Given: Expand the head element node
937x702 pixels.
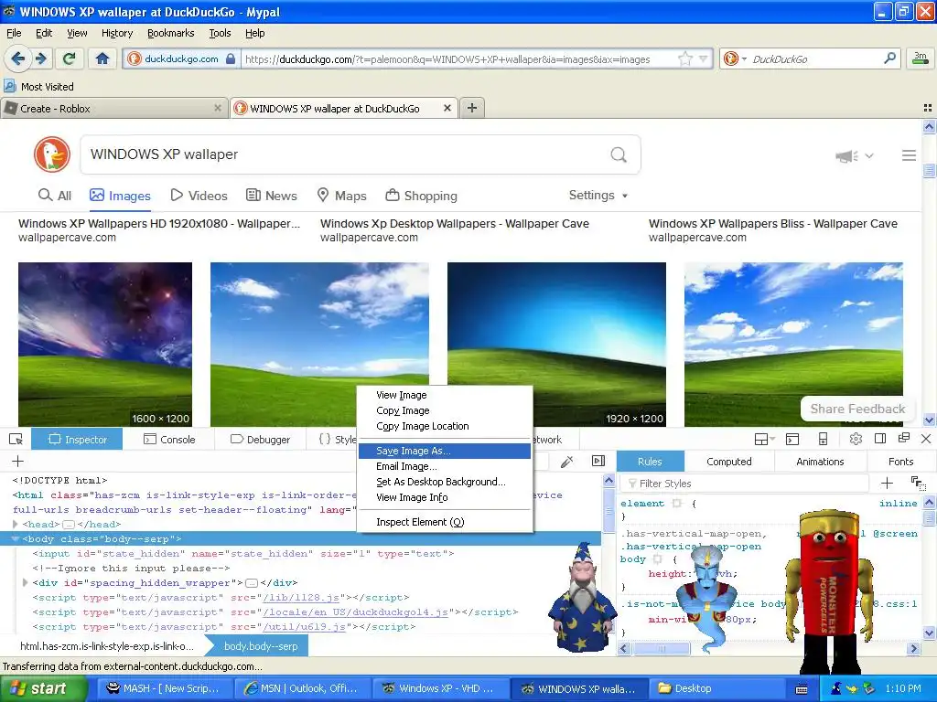Looking at the screenshot, I should click(16, 524).
